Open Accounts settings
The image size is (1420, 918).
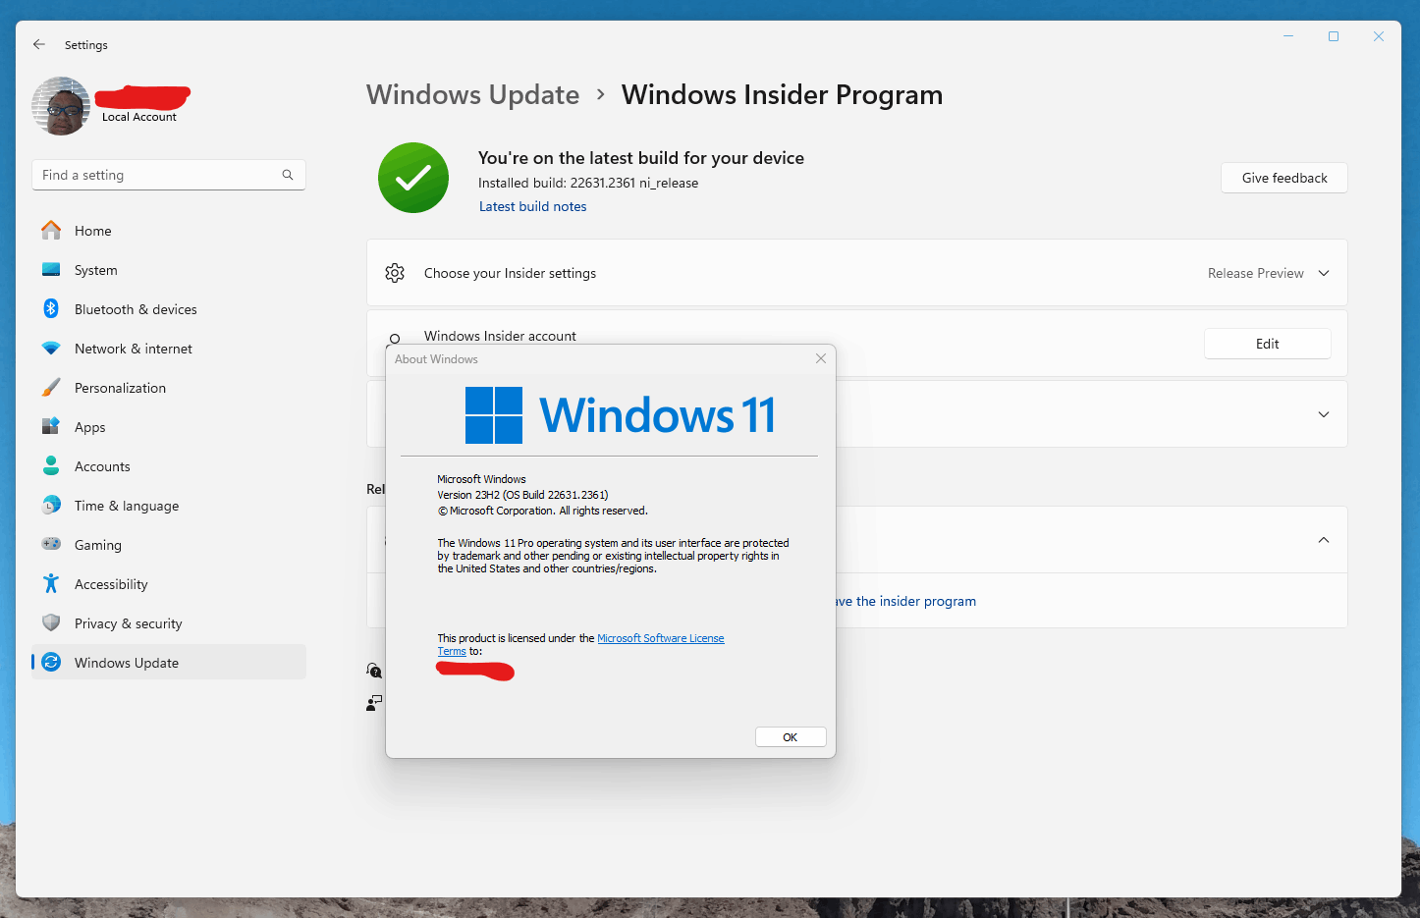169,466
